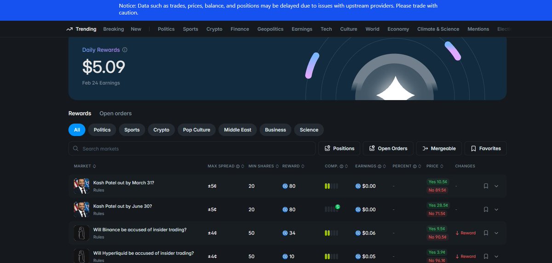
Task: Click earnings coin icon in Binance insider trading row
Action: tap(358, 233)
